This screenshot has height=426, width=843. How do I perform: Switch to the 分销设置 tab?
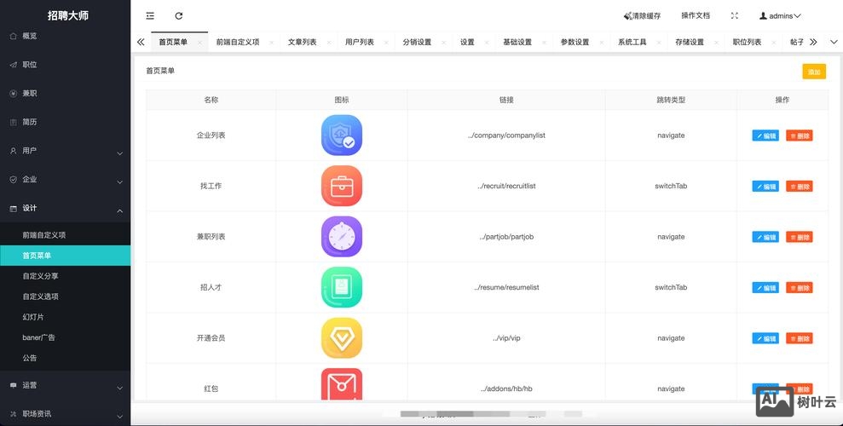417,42
